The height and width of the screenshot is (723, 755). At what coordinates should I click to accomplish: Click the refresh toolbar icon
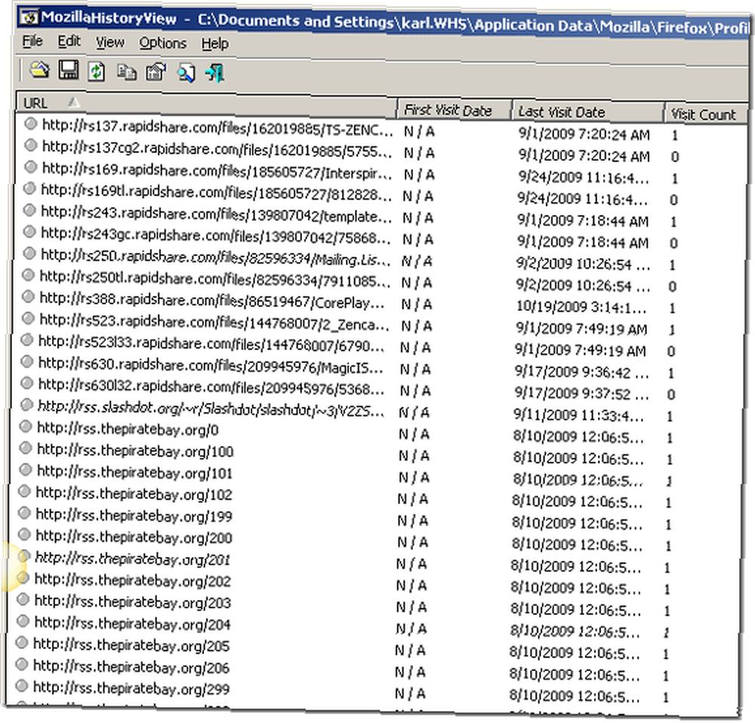point(97,72)
